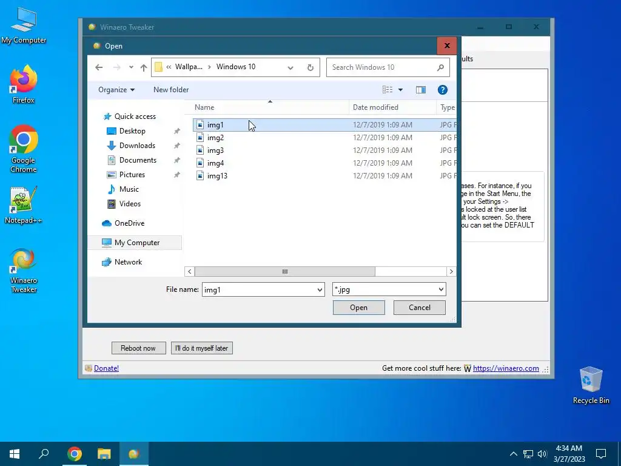Change view layout icon
The height and width of the screenshot is (466, 621).
388,90
